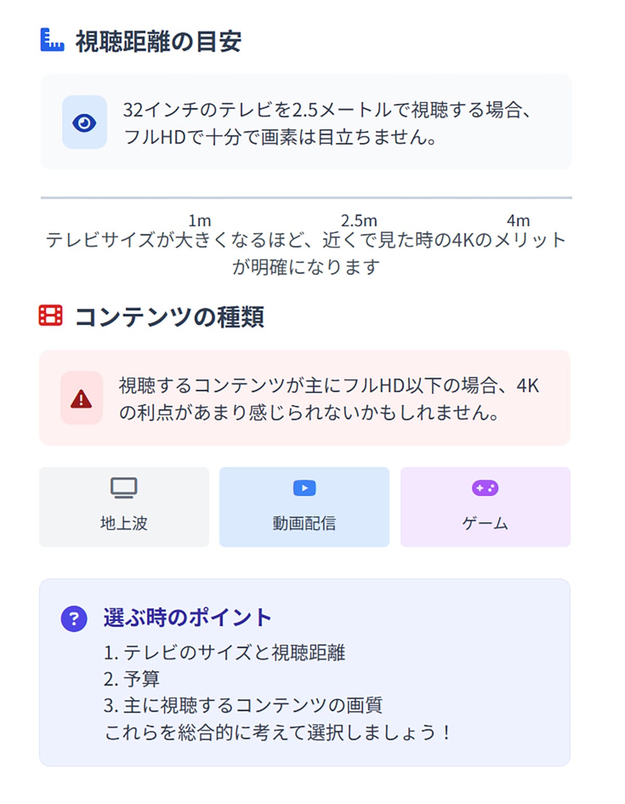
Task: Select the ゲーム content tile
Action: [485, 507]
